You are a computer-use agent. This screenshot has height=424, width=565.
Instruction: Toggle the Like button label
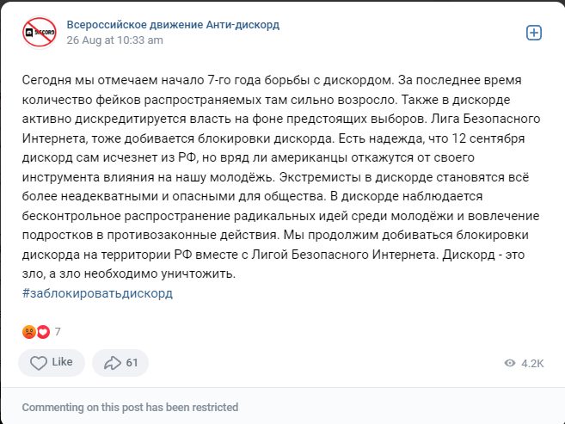click(x=62, y=363)
